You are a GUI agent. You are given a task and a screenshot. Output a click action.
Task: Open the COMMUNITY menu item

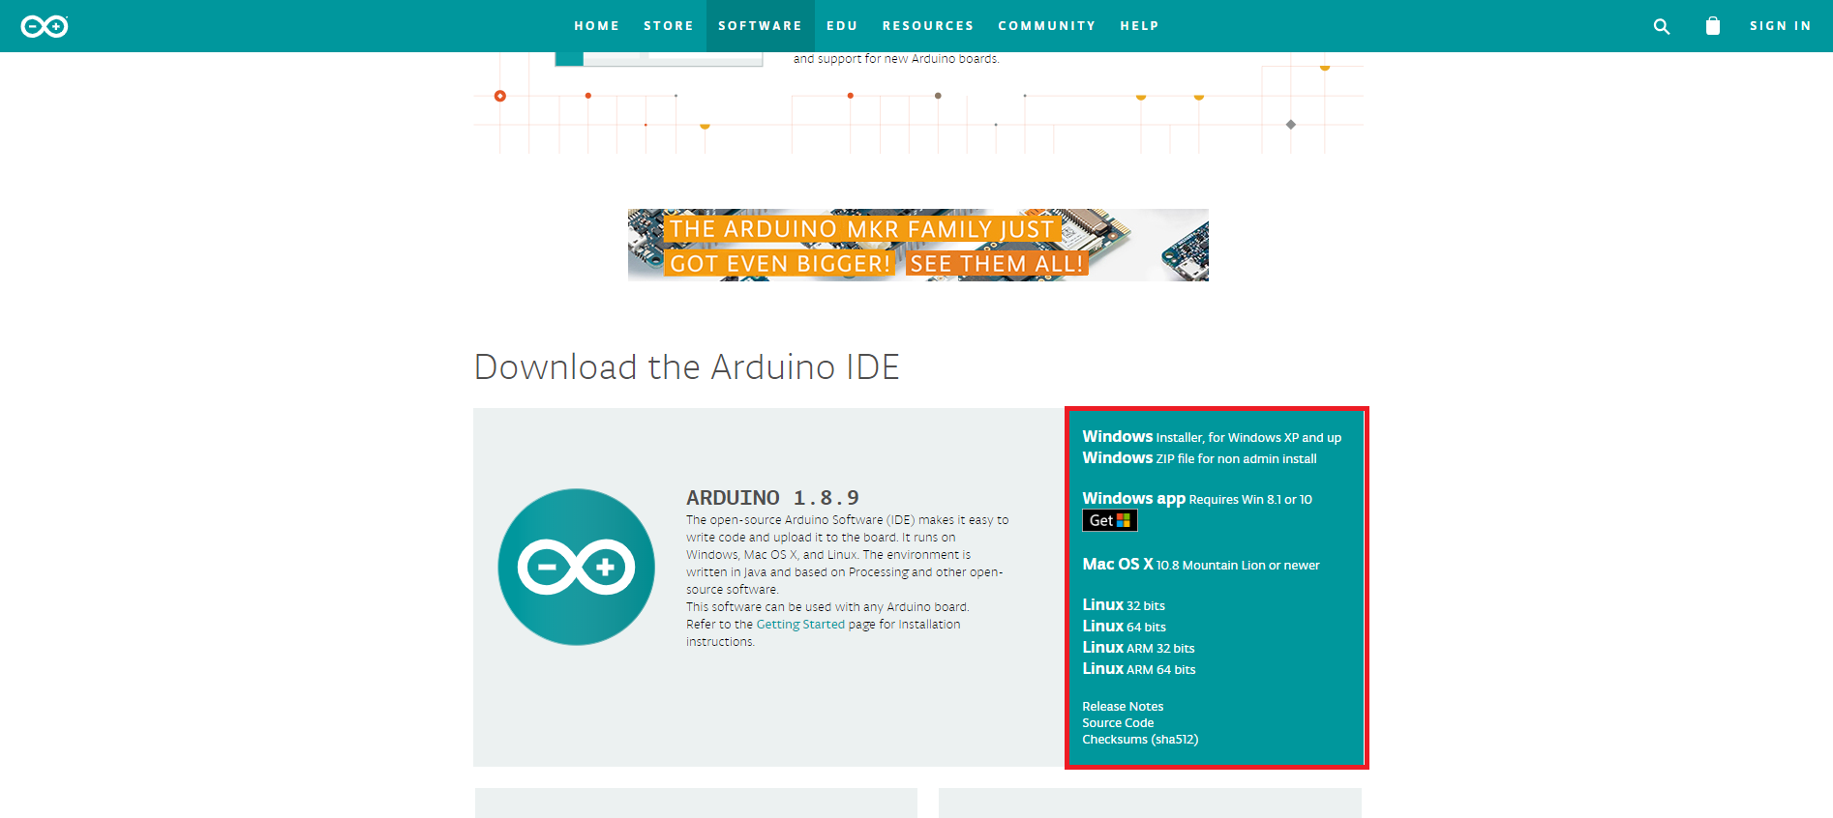pyautogui.click(x=1047, y=26)
